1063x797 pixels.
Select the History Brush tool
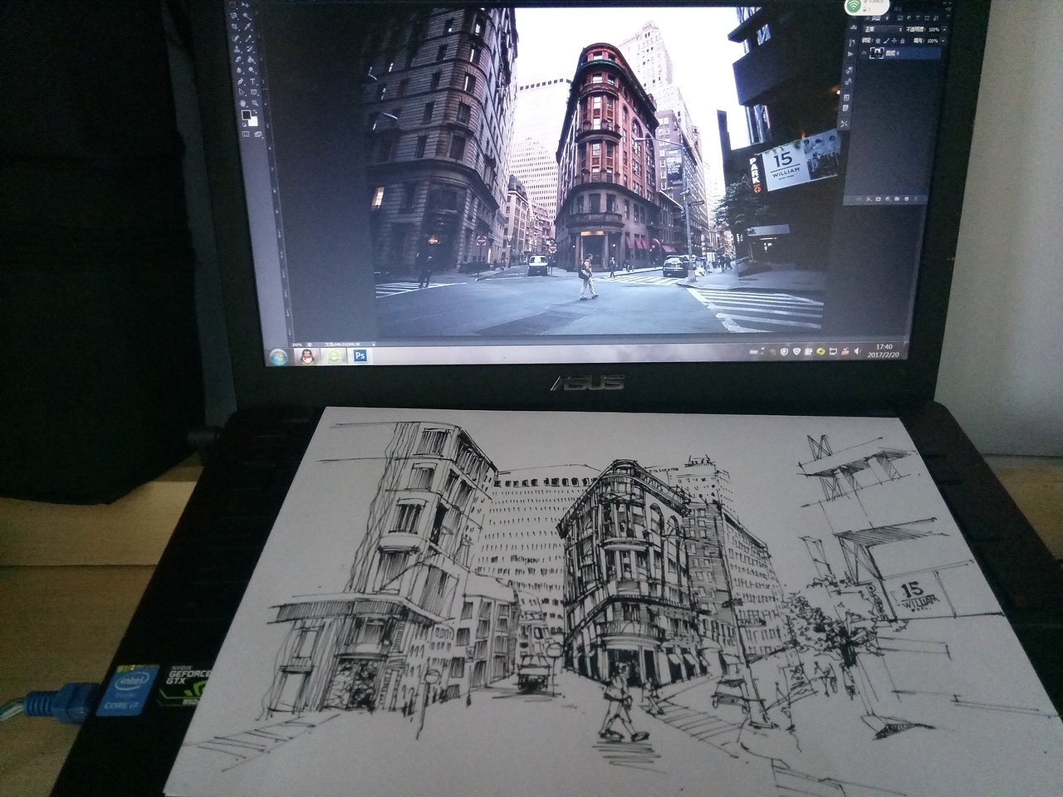click(x=249, y=49)
